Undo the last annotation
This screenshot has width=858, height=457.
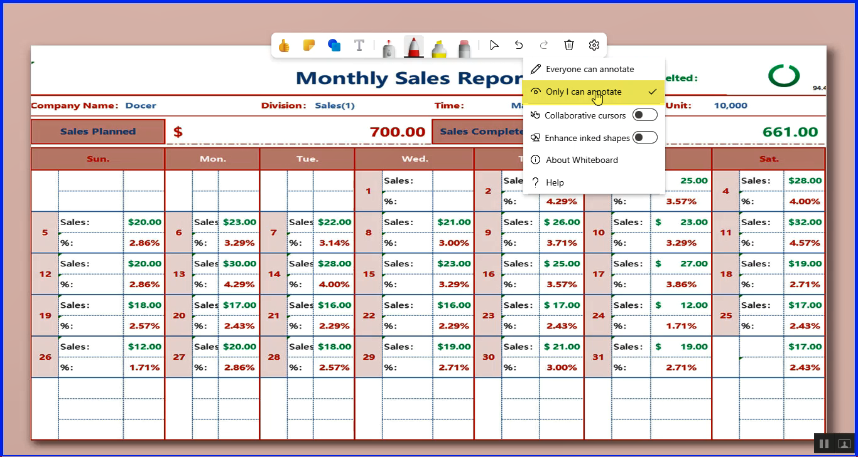click(519, 45)
